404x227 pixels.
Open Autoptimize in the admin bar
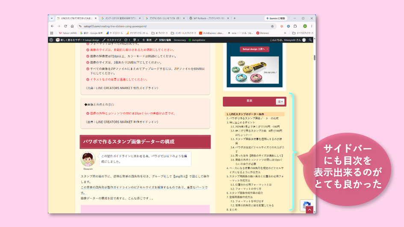coord(197,40)
